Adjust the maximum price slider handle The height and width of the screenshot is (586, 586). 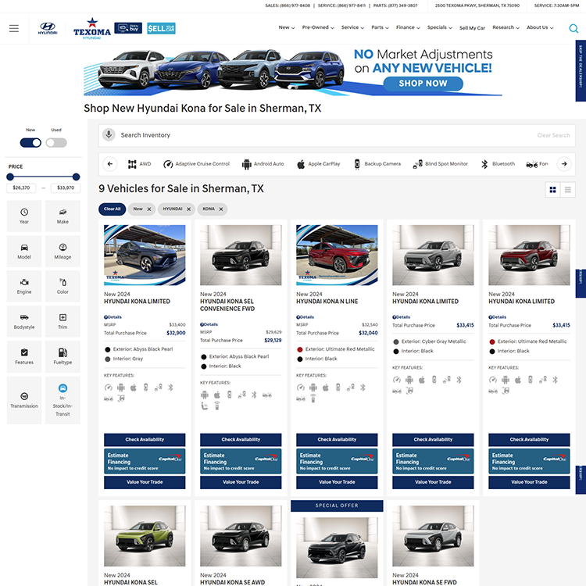[77, 177]
